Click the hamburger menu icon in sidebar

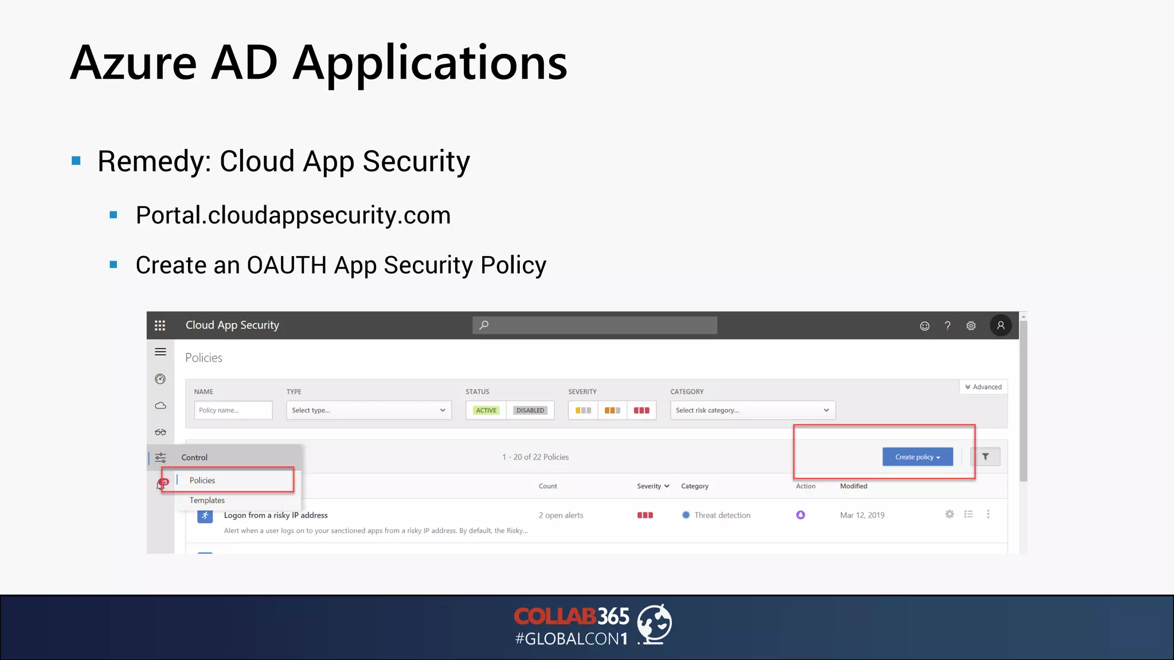tap(161, 352)
